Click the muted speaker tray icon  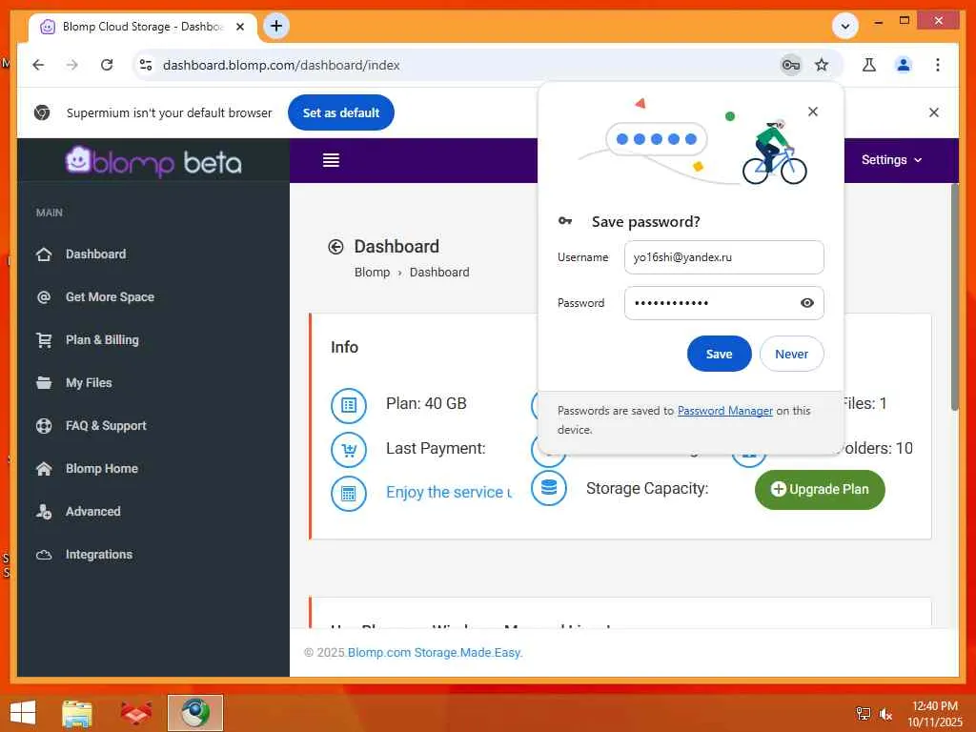click(885, 714)
